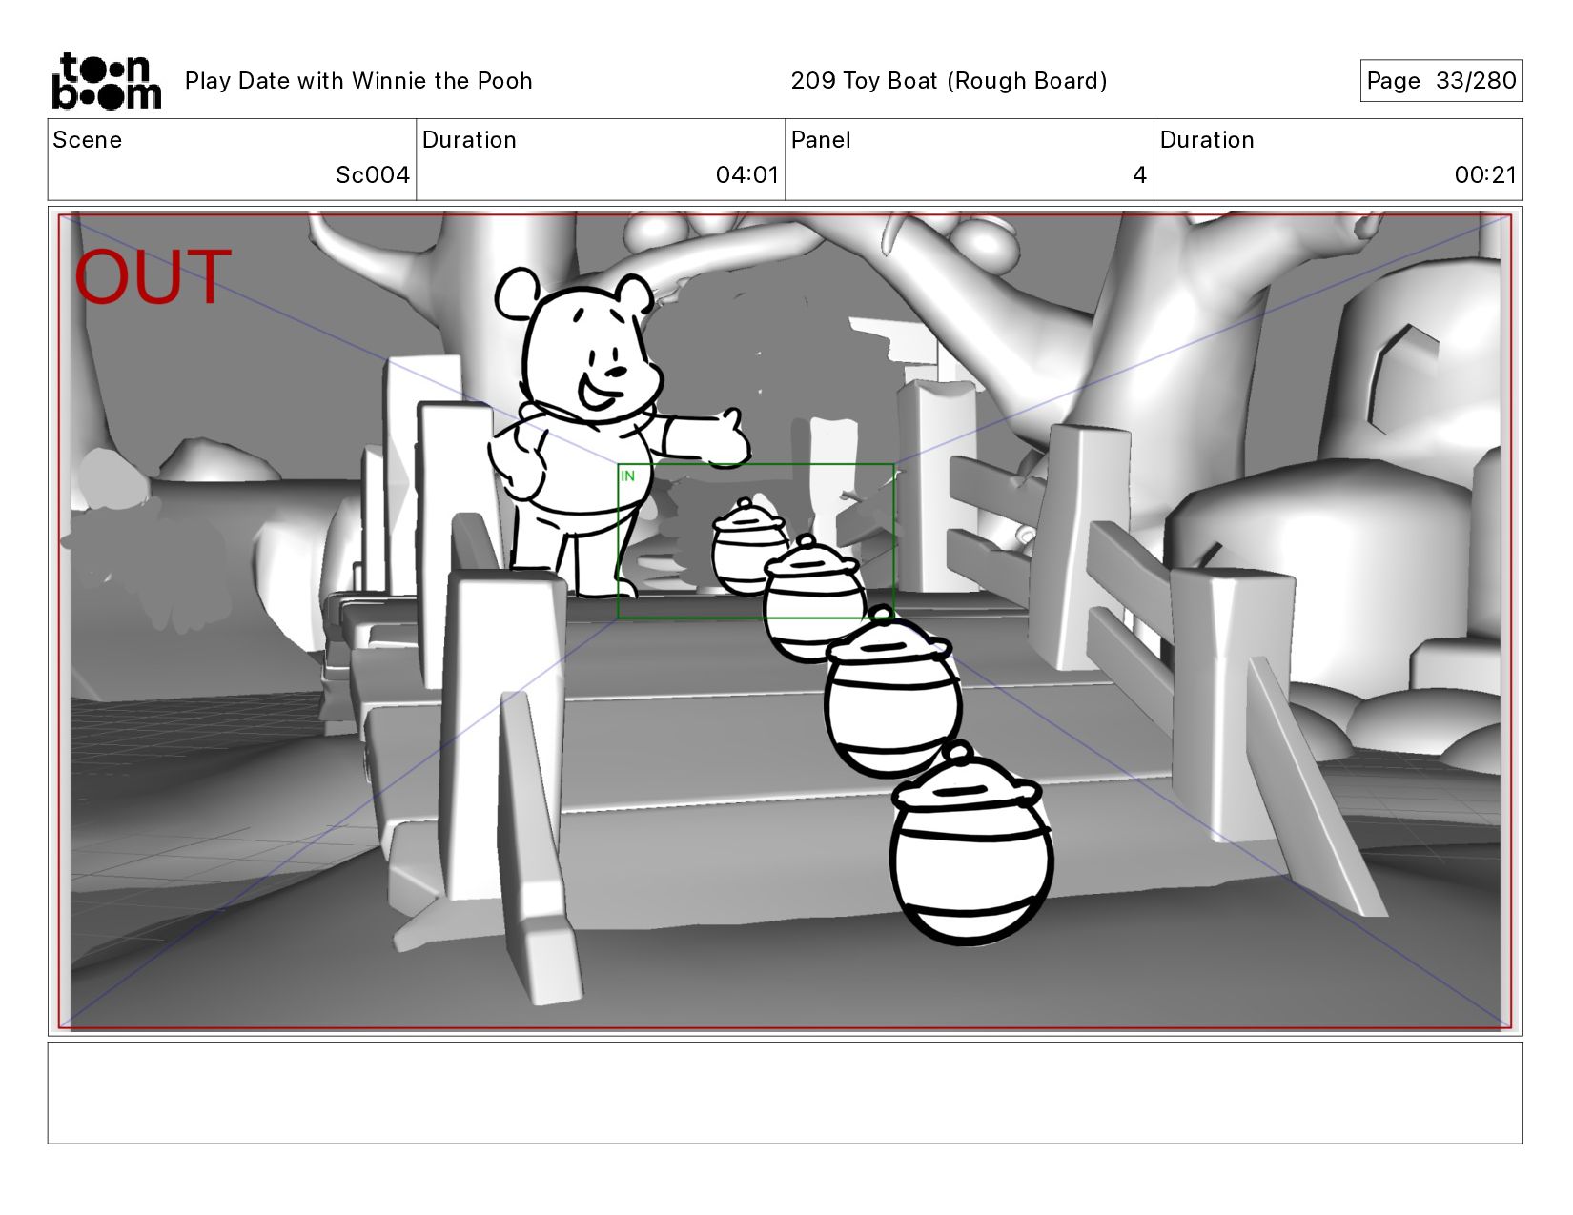
Task: Click the 'Scene' label
Action: coord(88,140)
